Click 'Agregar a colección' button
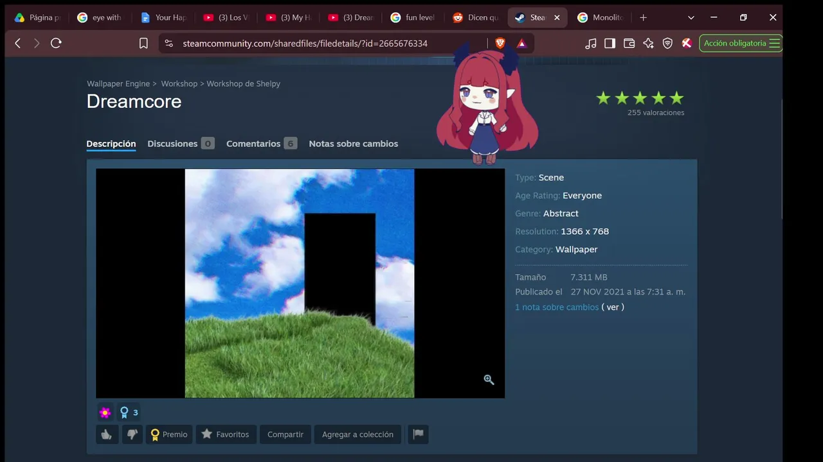Screen dimensions: 823x462 [357, 434]
